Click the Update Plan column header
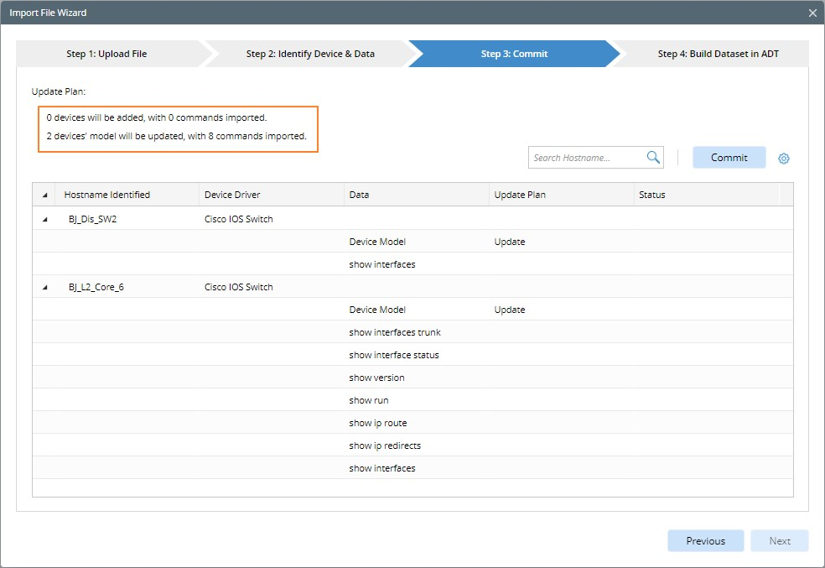Screen dimensions: 825x568 coord(520,195)
